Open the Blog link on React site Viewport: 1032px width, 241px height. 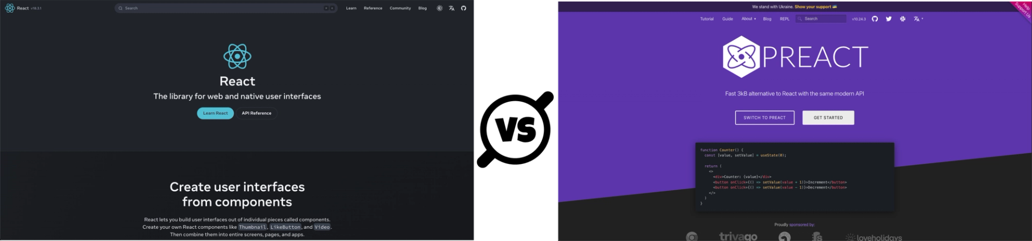(422, 8)
